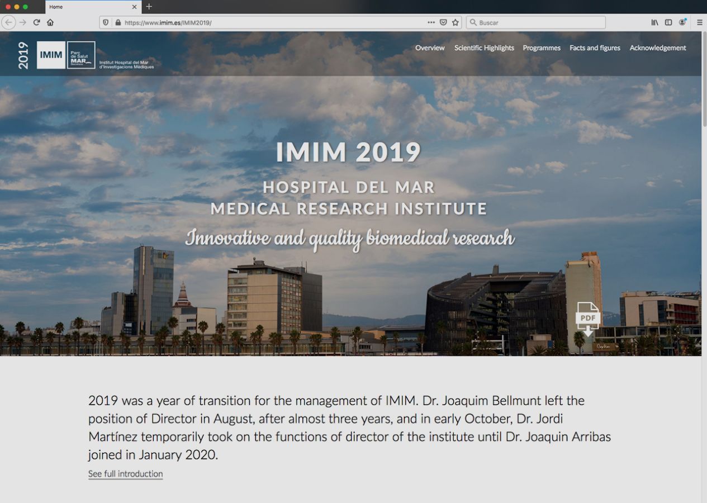Bookmark this page with star icon
This screenshot has width=707, height=503.
click(x=455, y=22)
